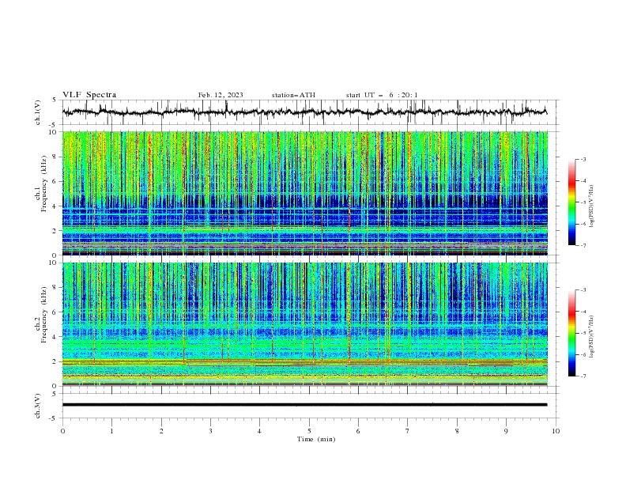Click the '4' minute tick label on time axis
This screenshot has width=626, height=484.
tap(259, 431)
